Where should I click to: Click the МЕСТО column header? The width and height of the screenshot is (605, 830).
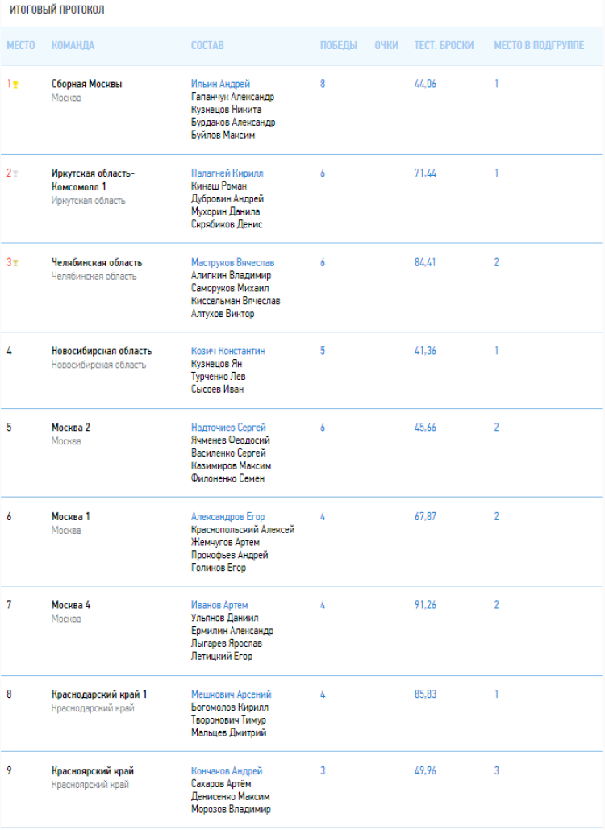tap(21, 45)
